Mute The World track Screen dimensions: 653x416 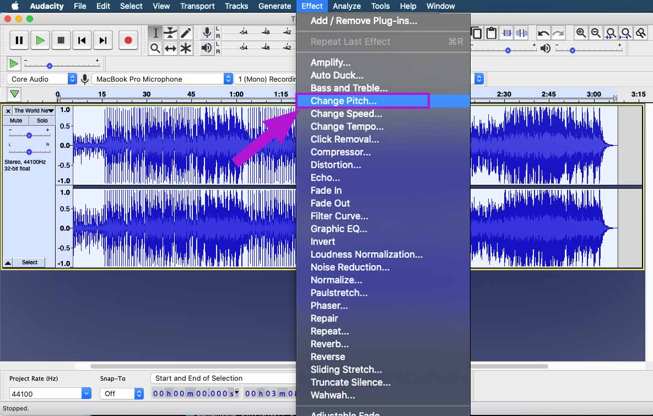16,120
